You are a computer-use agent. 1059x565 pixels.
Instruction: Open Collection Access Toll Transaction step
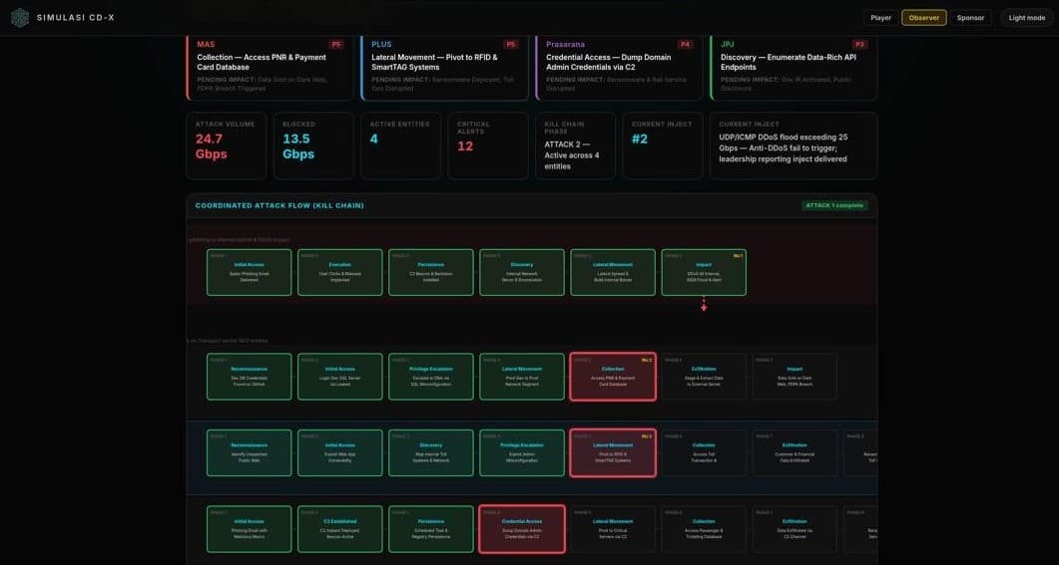704,453
